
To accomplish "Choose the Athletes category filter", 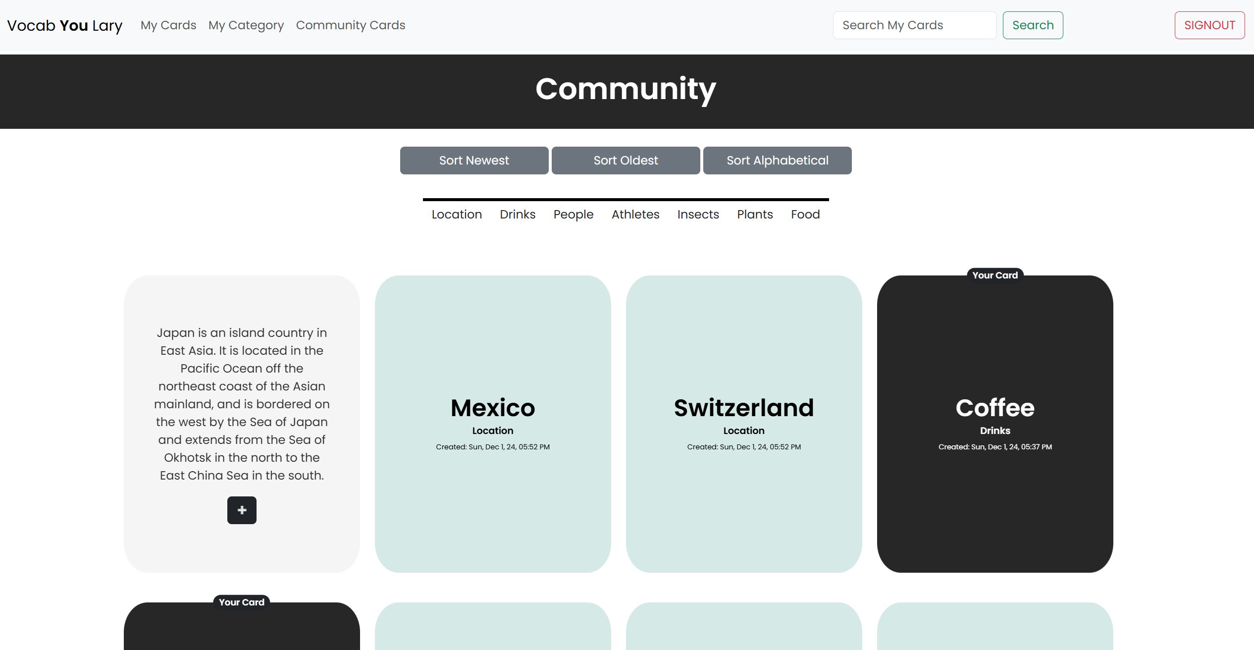I will point(635,215).
